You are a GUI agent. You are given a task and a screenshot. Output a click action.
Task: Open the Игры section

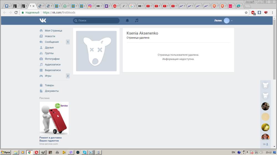tap(48, 76)
